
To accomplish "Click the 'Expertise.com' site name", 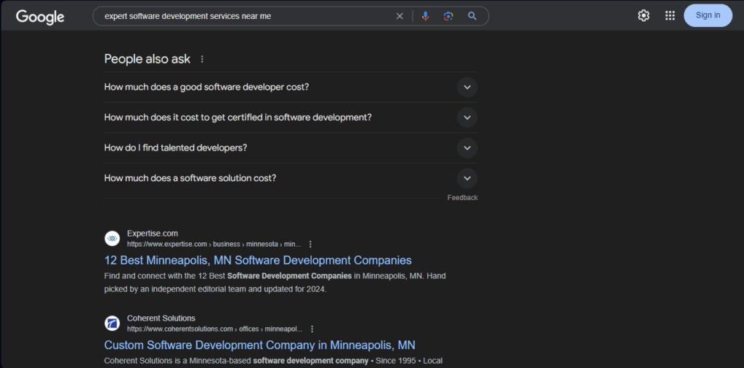I will [x=153, y=233].
